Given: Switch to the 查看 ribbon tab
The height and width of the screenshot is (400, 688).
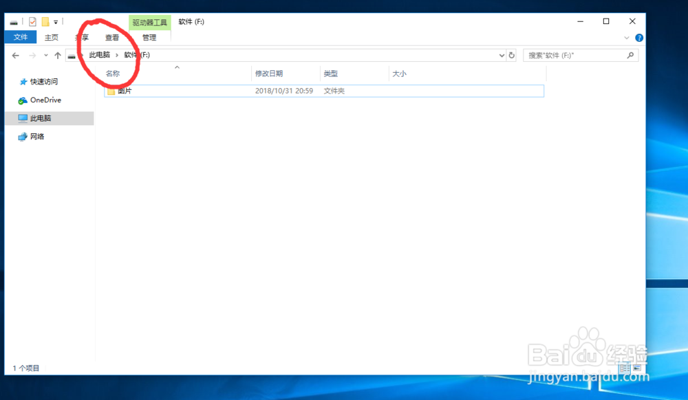Looking at the screenshot, I should click(112, 37).
